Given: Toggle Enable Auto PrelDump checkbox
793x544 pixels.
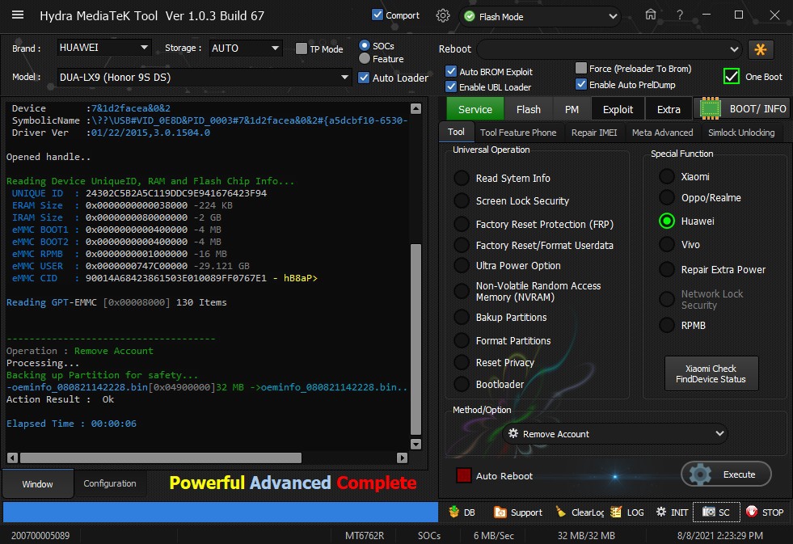Looking at the screenshot, I should (x=581, y=84).
